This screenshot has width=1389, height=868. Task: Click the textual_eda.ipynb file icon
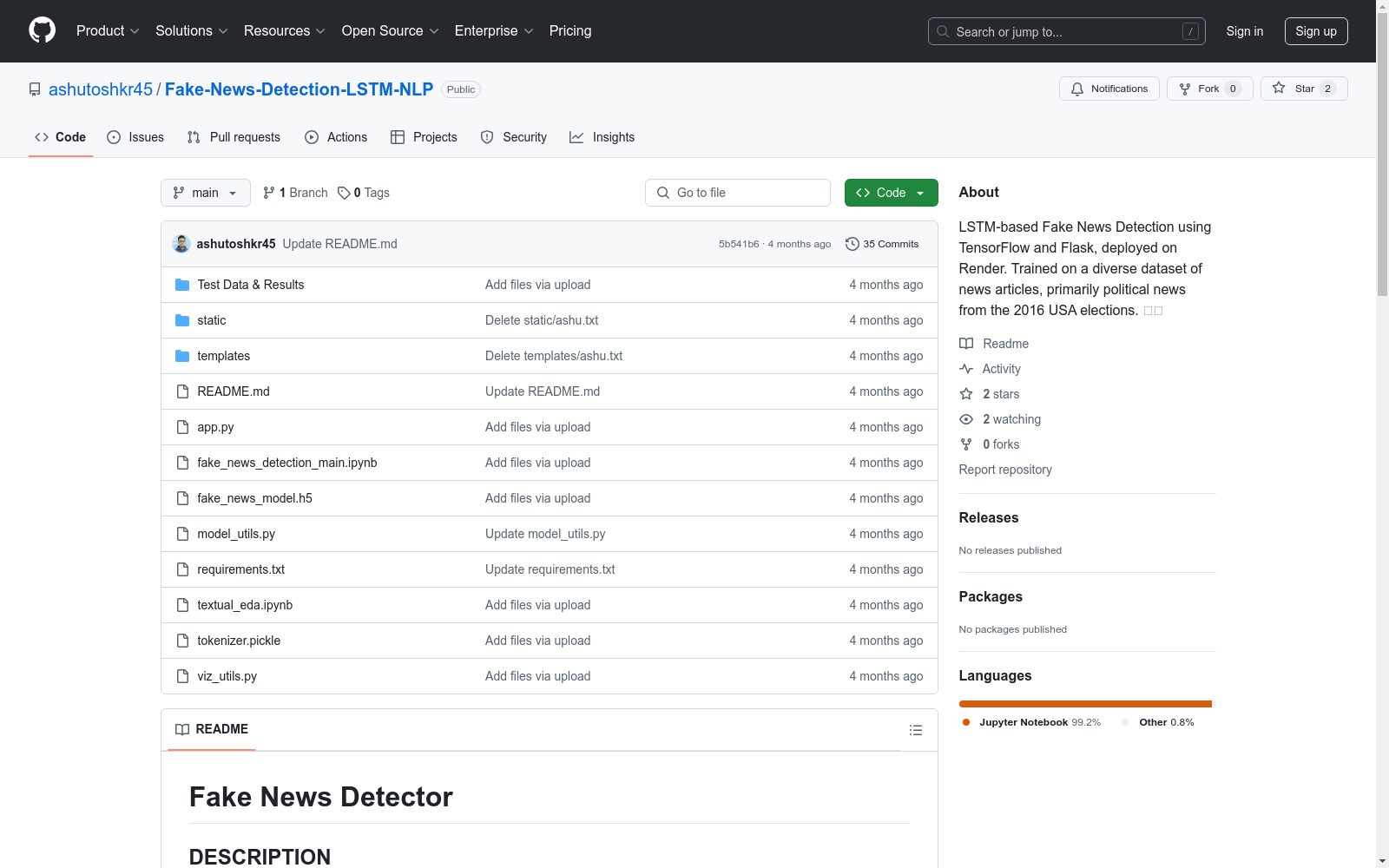click(182, 605)
